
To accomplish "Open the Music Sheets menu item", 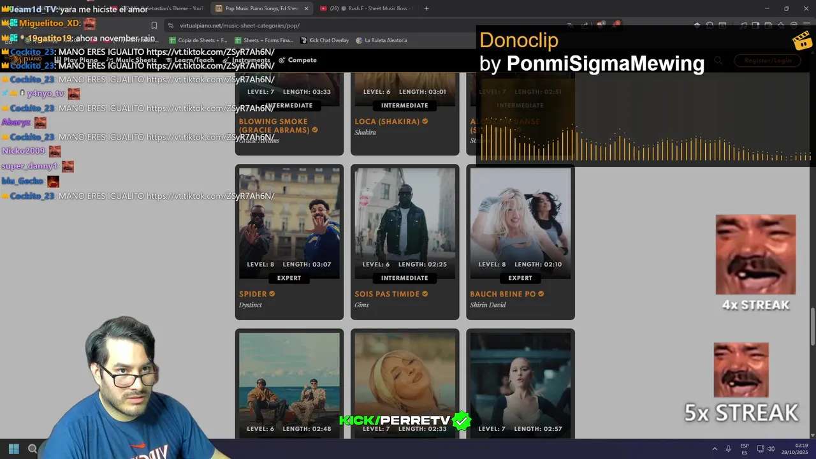I will (131, 60).
